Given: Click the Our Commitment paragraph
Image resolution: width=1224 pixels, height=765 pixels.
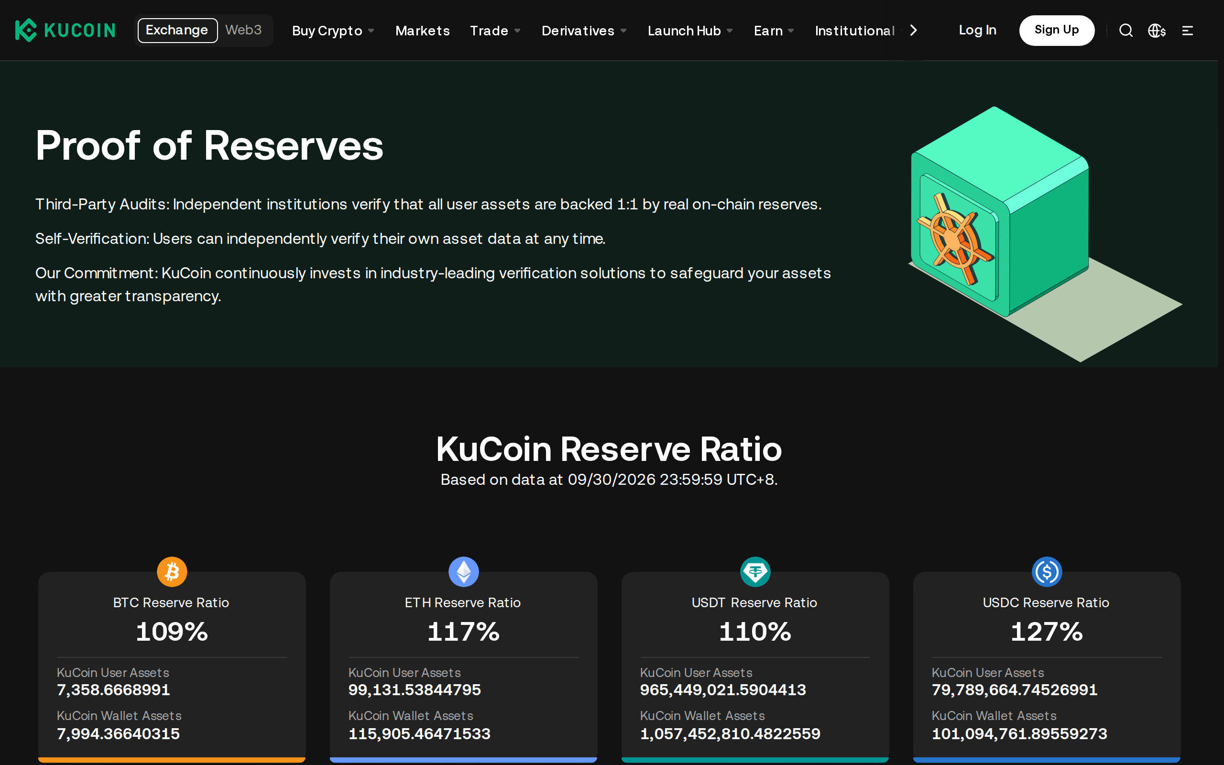Looking at the screenshot, I should tap(433, 284).
